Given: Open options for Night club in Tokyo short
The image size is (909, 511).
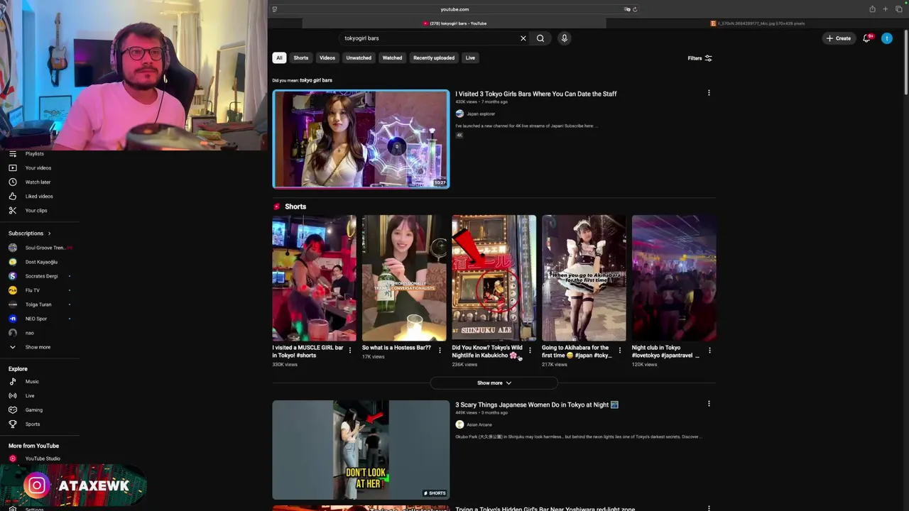Looking at the screenshot, I should coord(709,350).
